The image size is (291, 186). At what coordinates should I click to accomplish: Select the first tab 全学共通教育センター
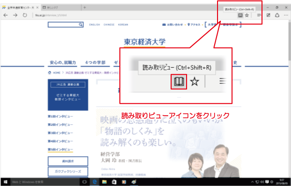(x=20, y=8)
